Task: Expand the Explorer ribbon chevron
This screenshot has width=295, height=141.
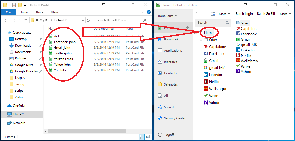Action: 143,12
